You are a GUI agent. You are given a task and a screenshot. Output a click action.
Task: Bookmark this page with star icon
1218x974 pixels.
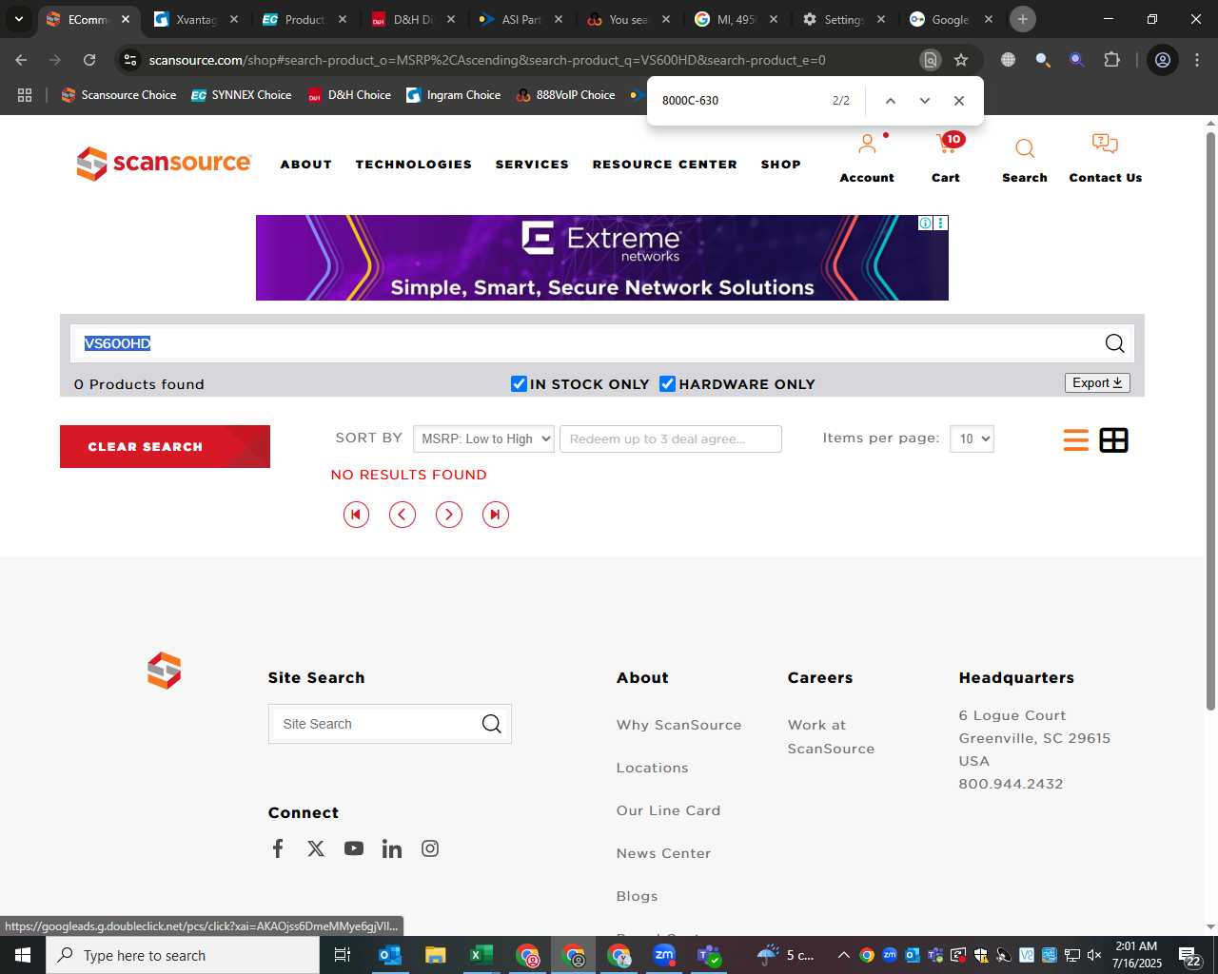click(x=961, y=60)
